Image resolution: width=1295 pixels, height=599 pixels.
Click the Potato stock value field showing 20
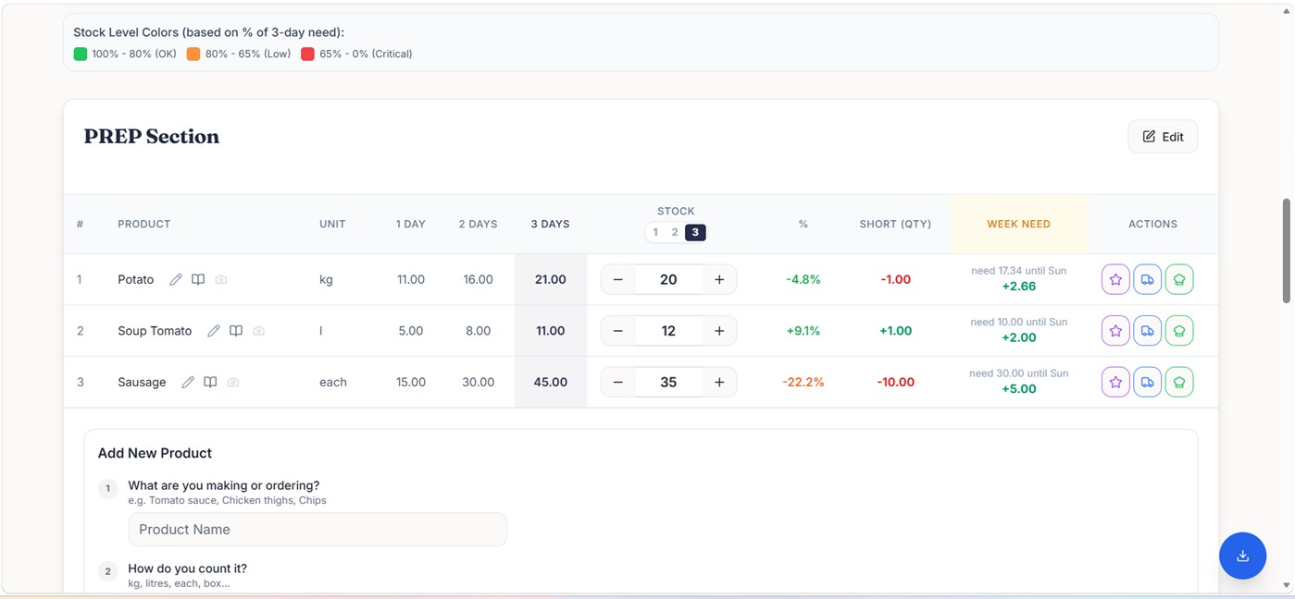pyautogui.click(x=668, y=279)
